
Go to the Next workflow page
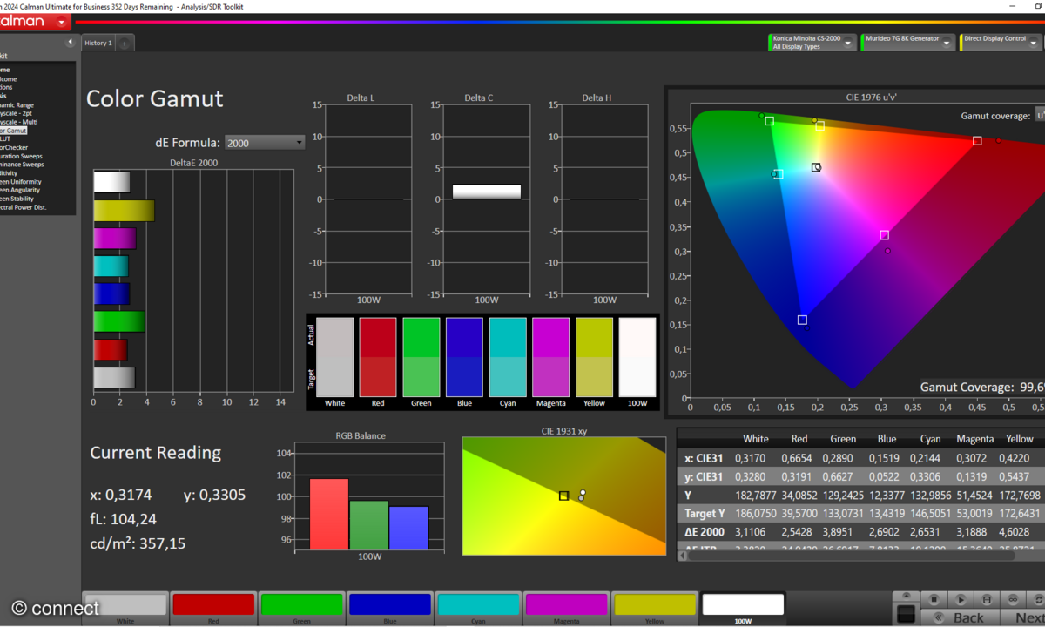point(1021,617)
